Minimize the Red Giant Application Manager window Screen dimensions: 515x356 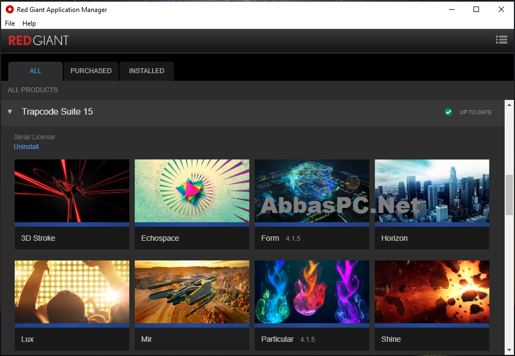click(452, 9)
